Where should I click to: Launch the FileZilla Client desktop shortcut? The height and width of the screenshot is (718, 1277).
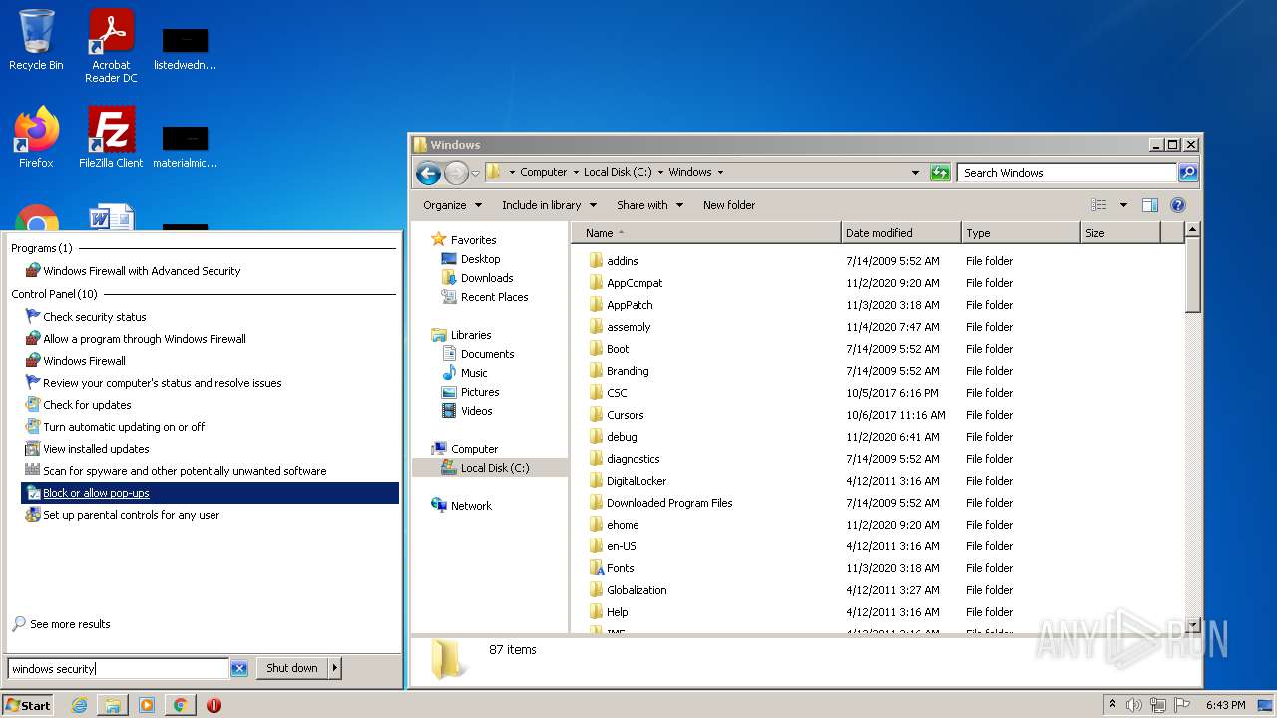point(111,137)
